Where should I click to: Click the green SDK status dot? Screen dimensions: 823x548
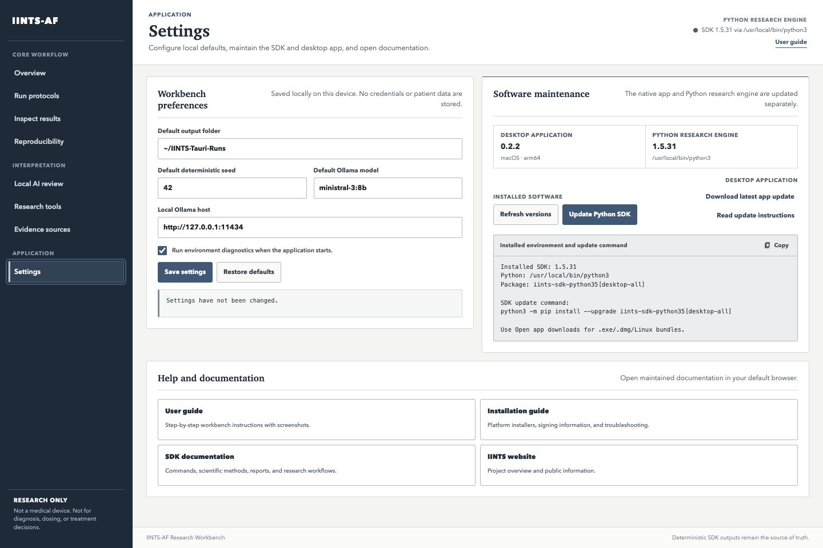pyautogui.click(x=696, y=30)
